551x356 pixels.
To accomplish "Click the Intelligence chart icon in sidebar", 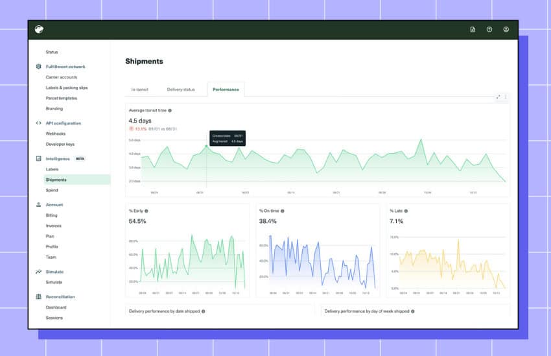I will [x=39, y=158].
